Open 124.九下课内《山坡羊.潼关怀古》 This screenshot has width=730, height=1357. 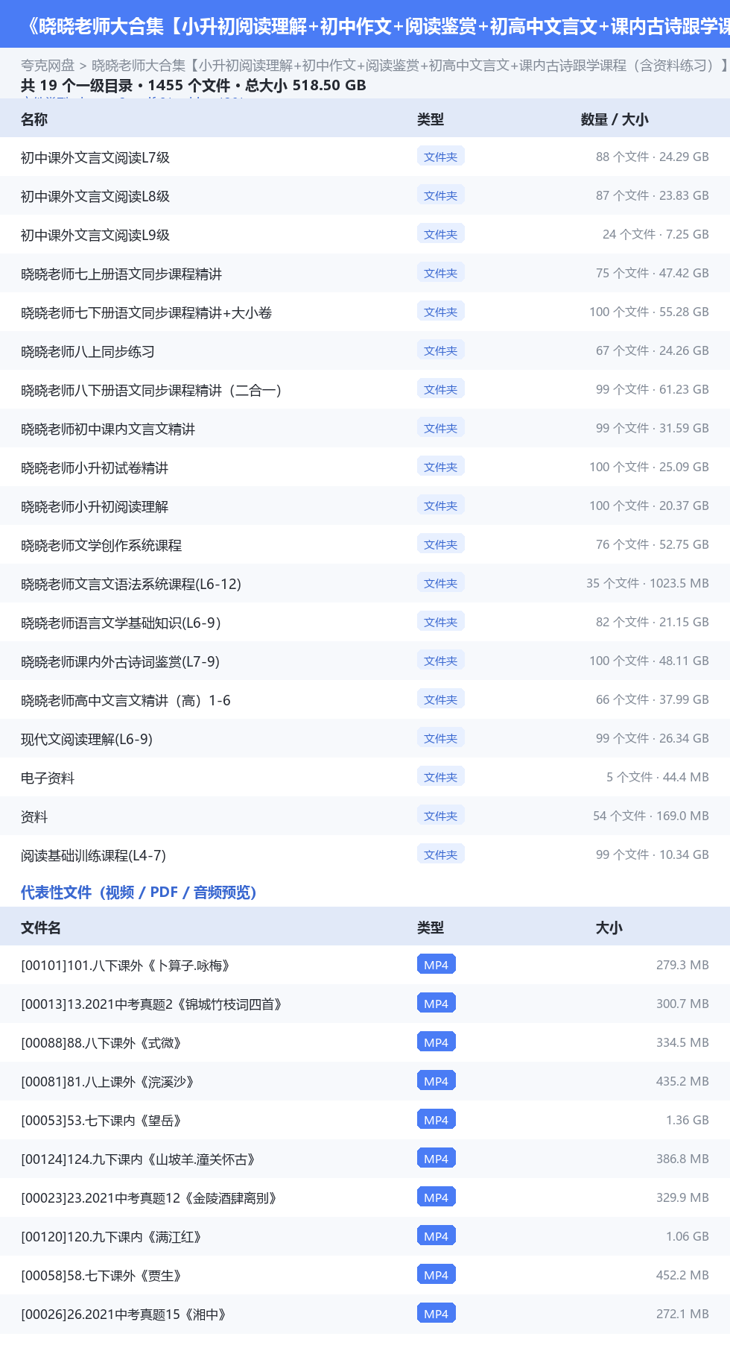[x=139, y=1159]
